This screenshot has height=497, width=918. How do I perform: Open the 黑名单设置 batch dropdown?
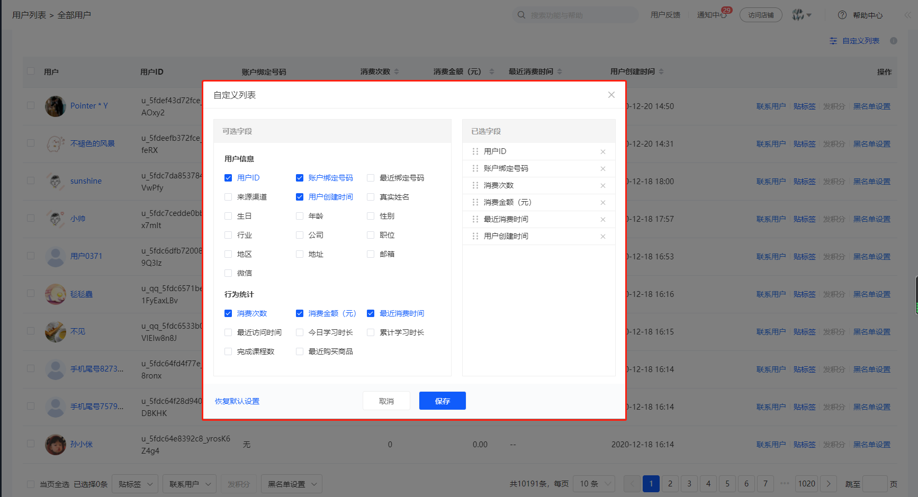click(x=292, y=484)
